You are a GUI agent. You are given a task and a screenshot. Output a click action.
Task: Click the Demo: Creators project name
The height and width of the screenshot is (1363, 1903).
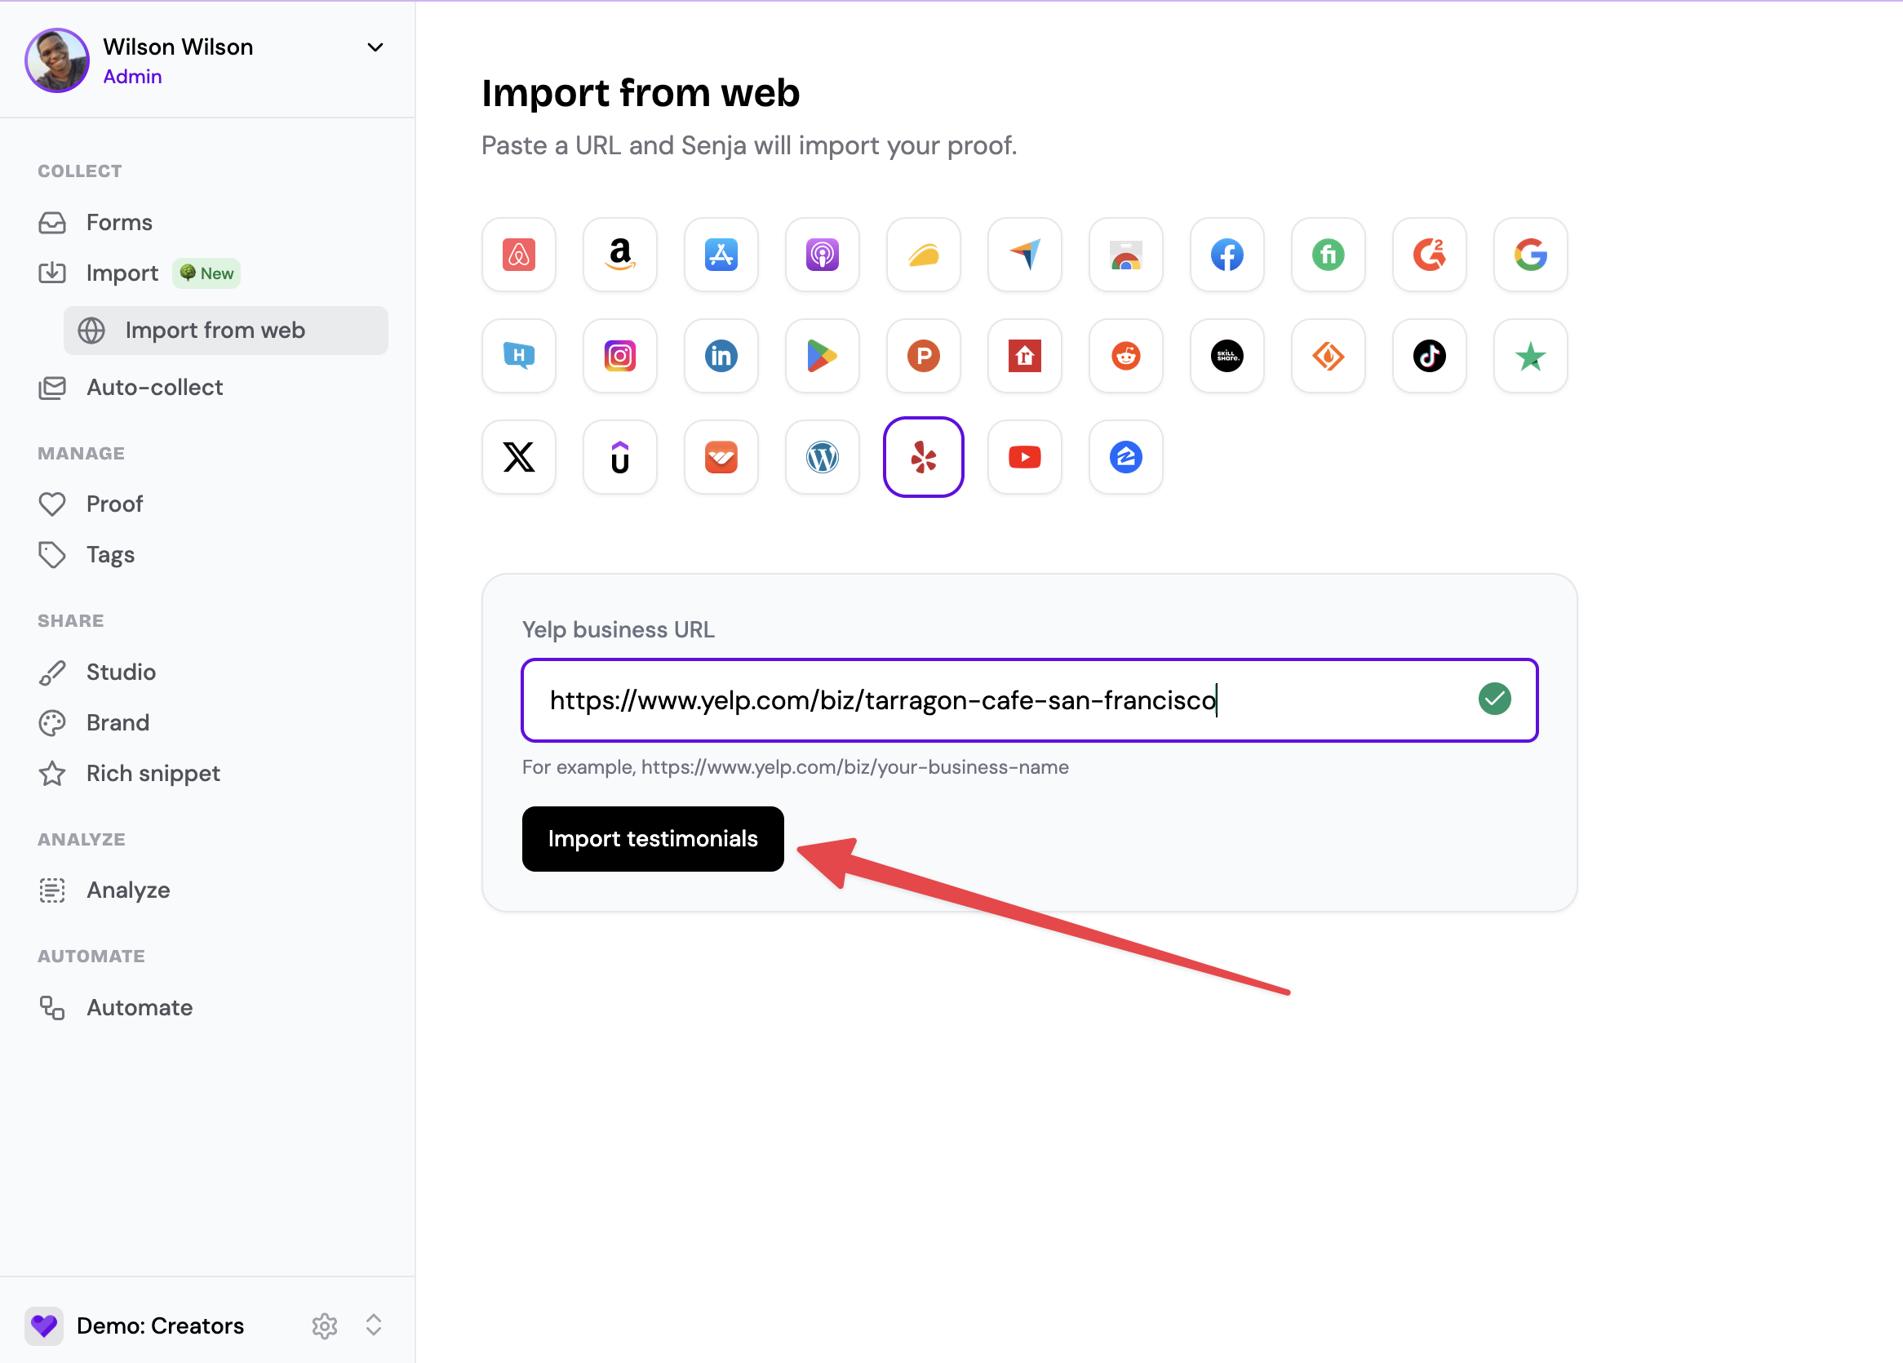point(160,1325)
